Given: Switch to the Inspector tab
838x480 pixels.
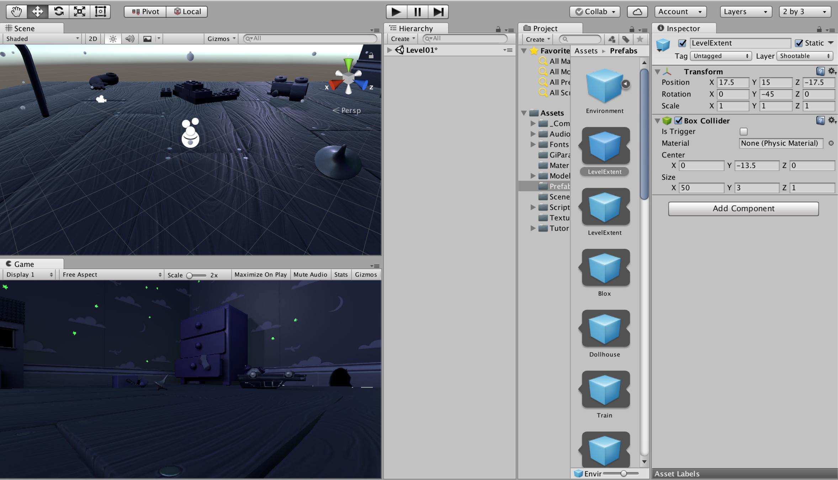Looking at the screenshot, I should tap(683, 28).
